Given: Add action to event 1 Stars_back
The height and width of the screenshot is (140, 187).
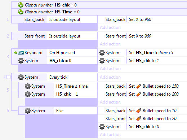Looking at the screenshot, I should coord(110,27).
